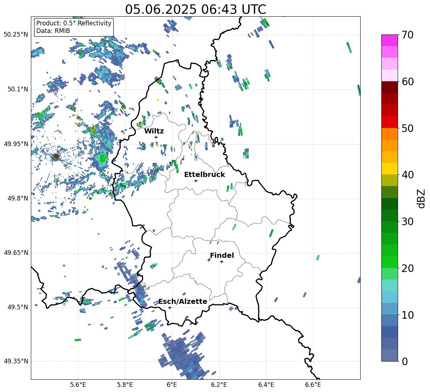
Task: Click the Data: RMIB text
Action: (x=53, y=31)
